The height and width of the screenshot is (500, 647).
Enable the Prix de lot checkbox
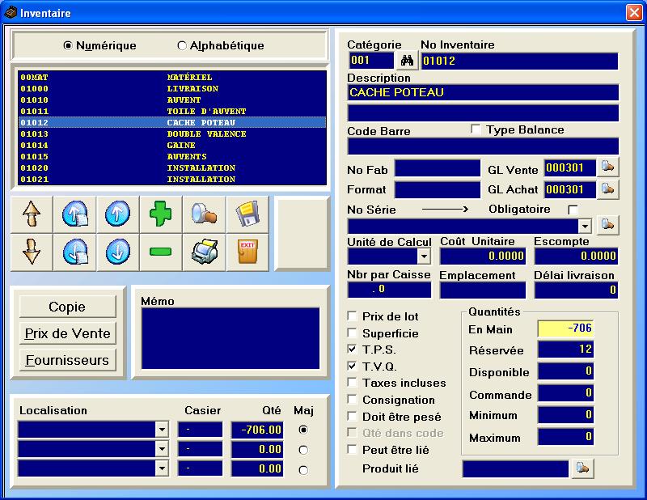tap(352, 316)
